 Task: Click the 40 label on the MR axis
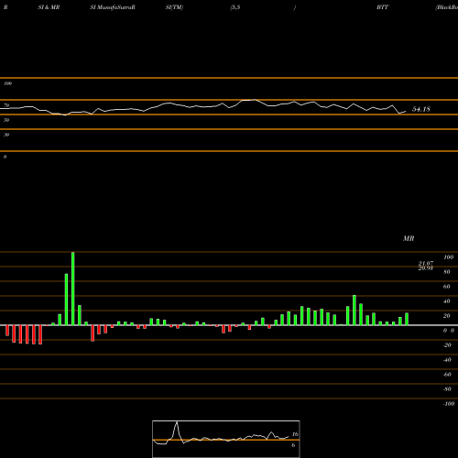click(x=447, y=301)
